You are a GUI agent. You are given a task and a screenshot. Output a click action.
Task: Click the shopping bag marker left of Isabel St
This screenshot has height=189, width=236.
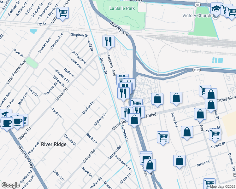pos(200,114)
